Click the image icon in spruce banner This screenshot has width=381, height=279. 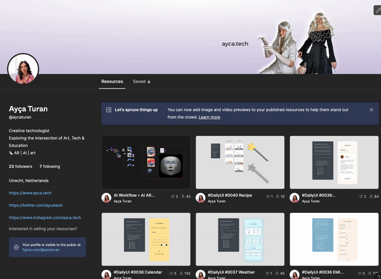point(109,110)
